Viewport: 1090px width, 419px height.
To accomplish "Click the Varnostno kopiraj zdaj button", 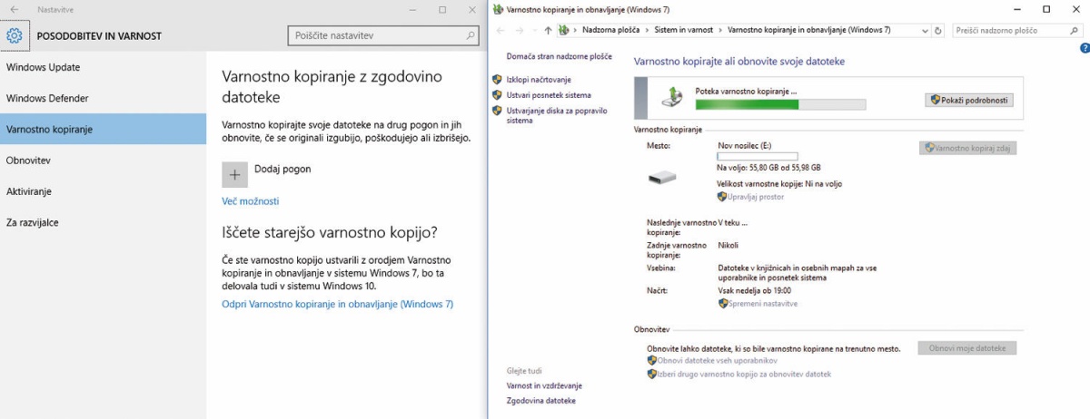I will [x=967, y=147].
